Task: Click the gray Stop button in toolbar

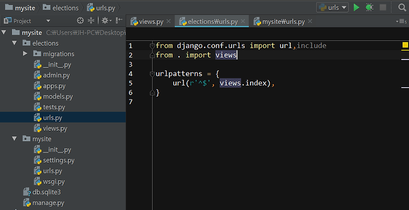Action: point(383,7)
